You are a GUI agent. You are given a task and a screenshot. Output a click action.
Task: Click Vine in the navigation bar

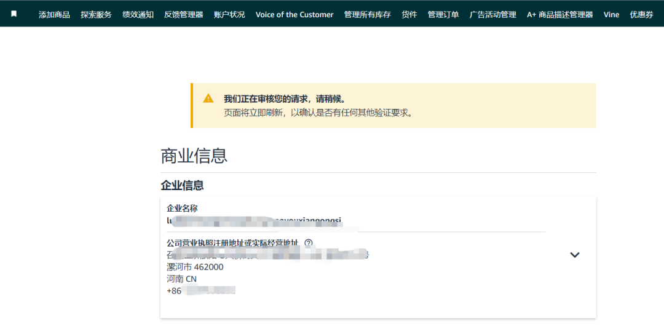tap(612, 15)
